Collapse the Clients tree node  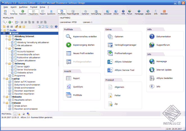coord(6,39)
